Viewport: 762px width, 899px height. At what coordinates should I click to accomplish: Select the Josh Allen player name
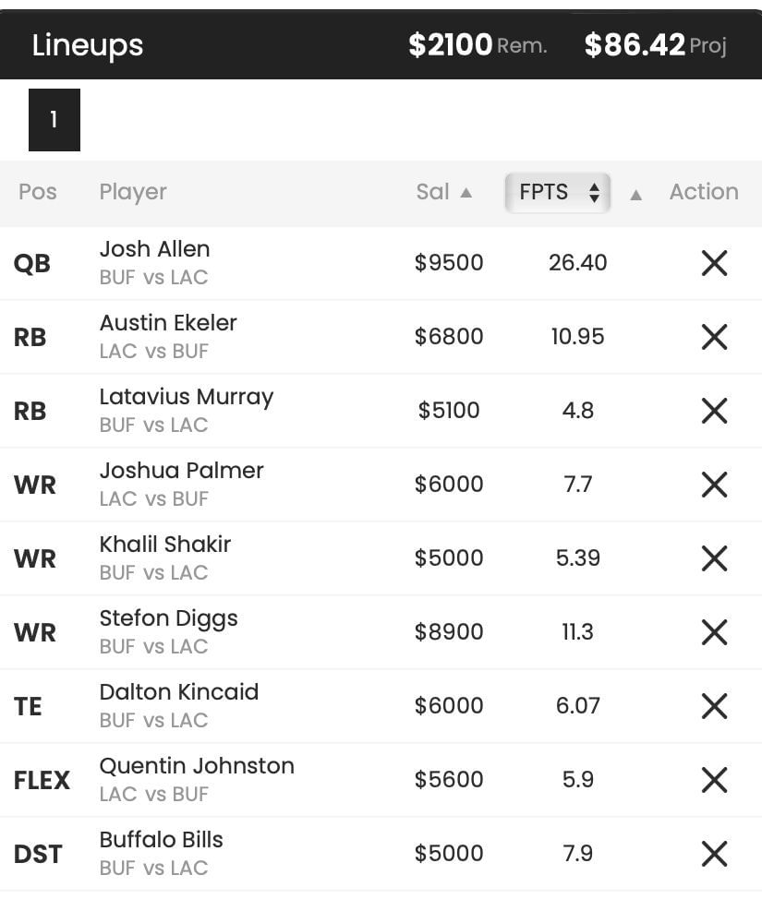(154, 249)
